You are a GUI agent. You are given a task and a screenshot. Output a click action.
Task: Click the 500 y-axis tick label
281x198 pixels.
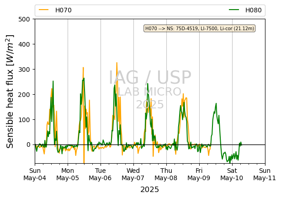(24, 19)
